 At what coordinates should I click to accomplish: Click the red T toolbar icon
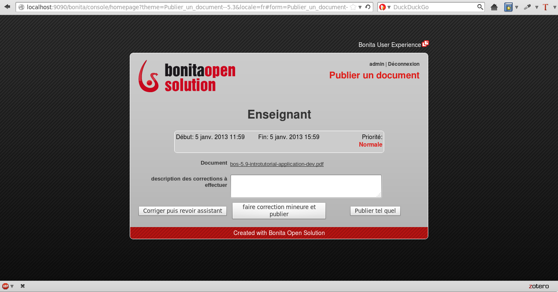coord(545,7)
